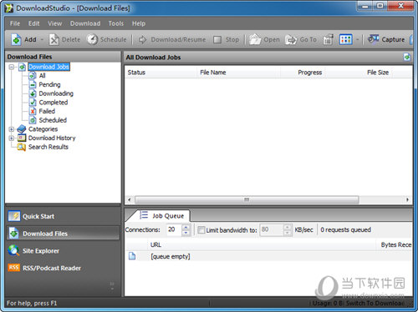This screenshot has height=312, width=418.
Task: Click the All Download Jobs header icon
Action: click(407, 58)
